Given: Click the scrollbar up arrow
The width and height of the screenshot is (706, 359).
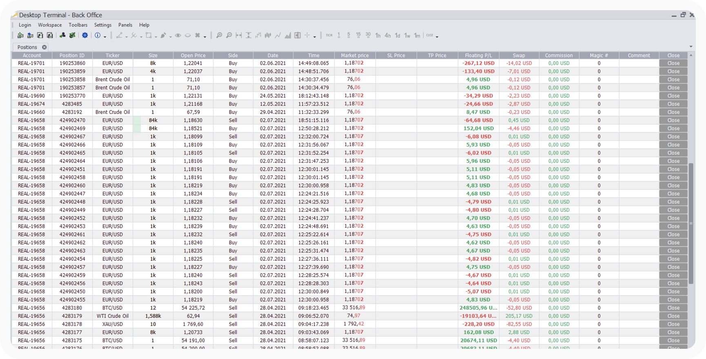Looking at the screenshot, I should click(x=691, y=55).
